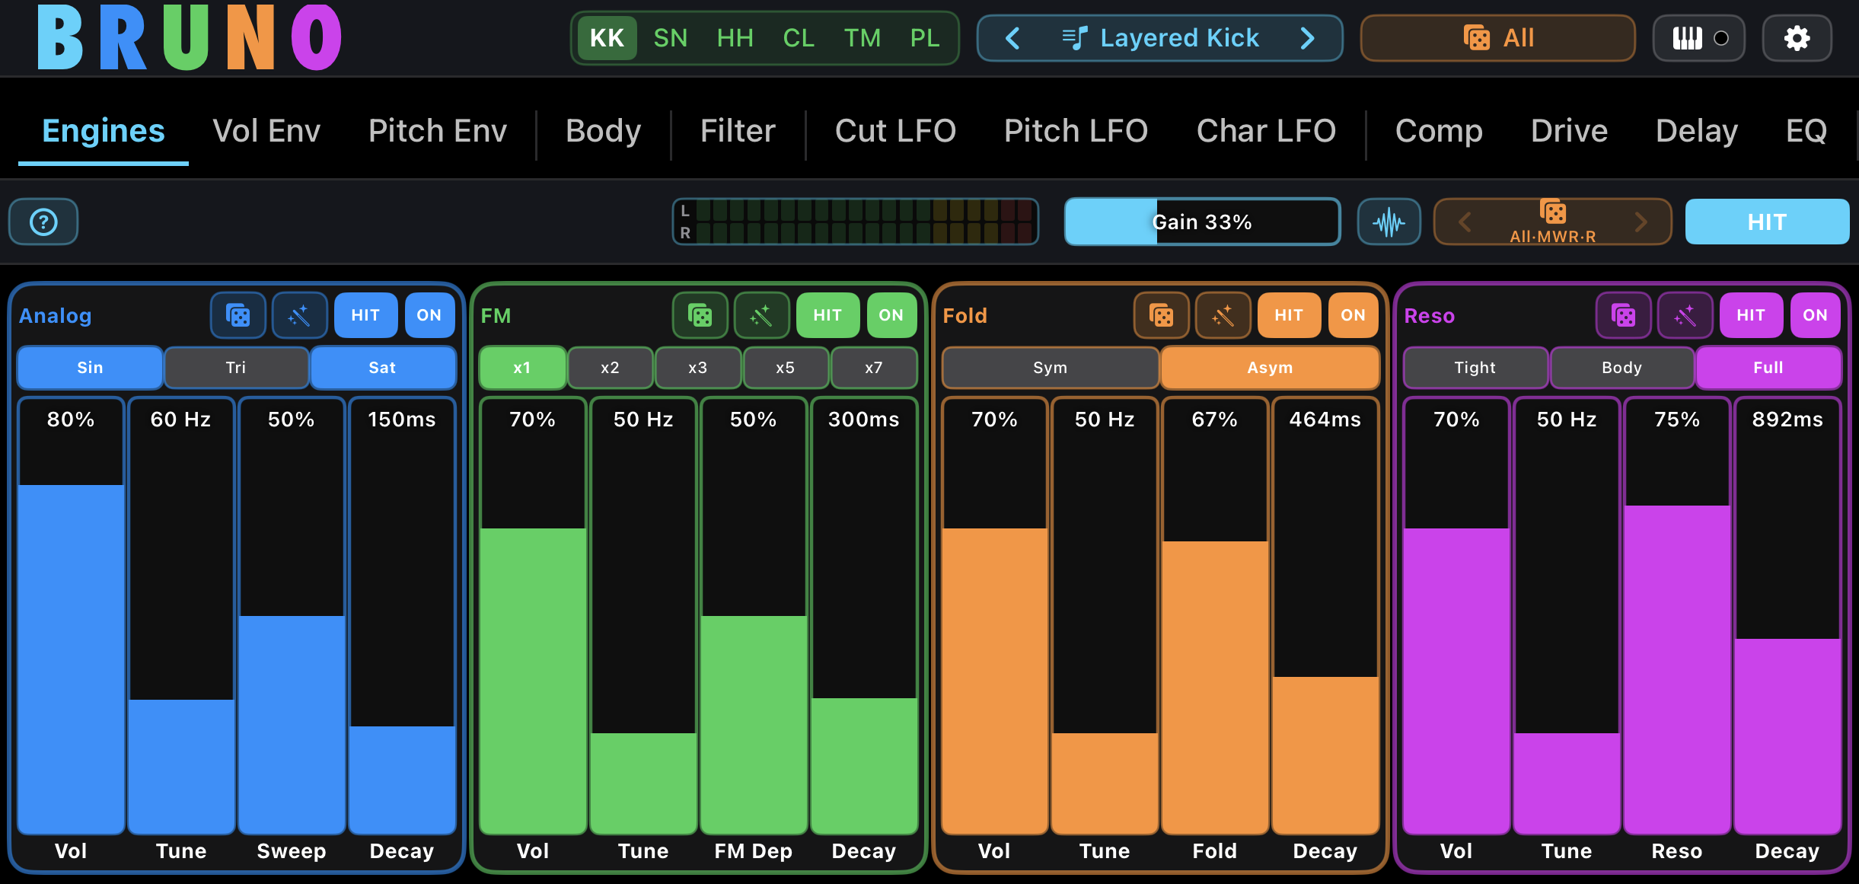Viewport: 1859px width, 884px height.
Task: Click the Reso Decay 892ms slider
Action: (x=1787, y=615)
